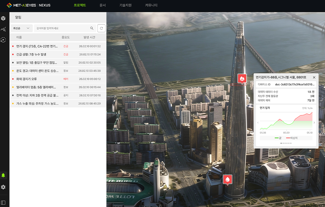Click the fire alarm marker on tower
Image resolution: width=325 pixels, height=207 pixels.
[242, 79]
